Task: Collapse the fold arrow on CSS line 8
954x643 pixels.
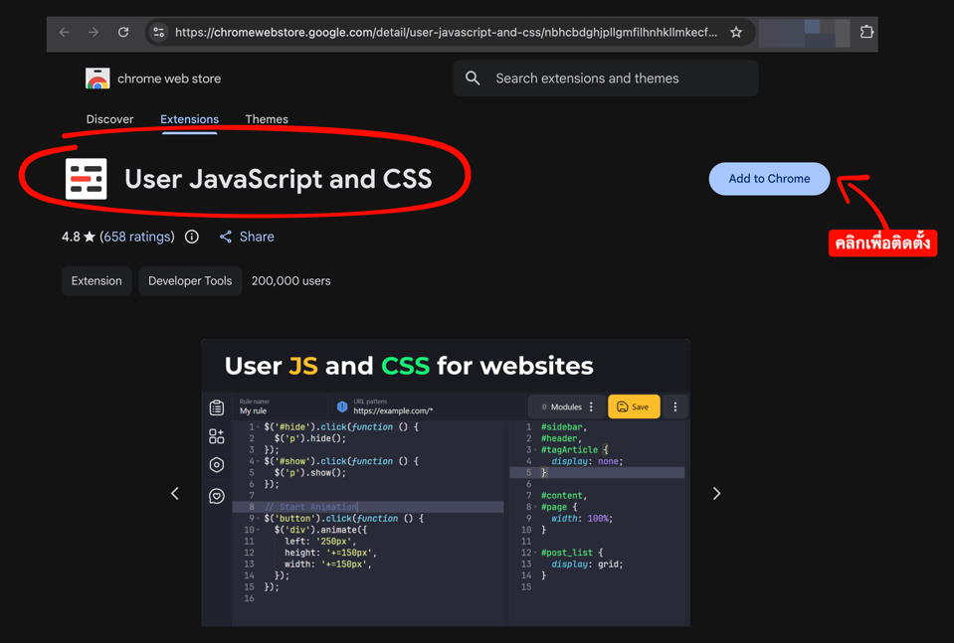Action: click(535, 507)
